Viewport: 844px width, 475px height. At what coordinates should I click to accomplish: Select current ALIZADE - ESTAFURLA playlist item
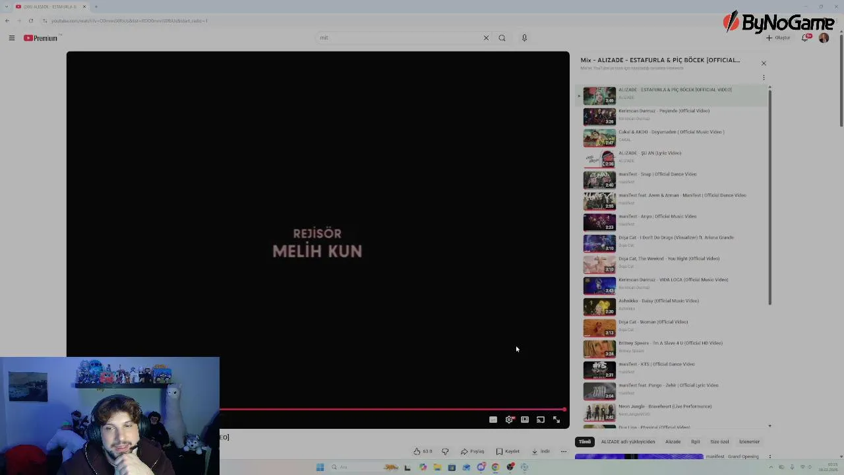[673, 95]
